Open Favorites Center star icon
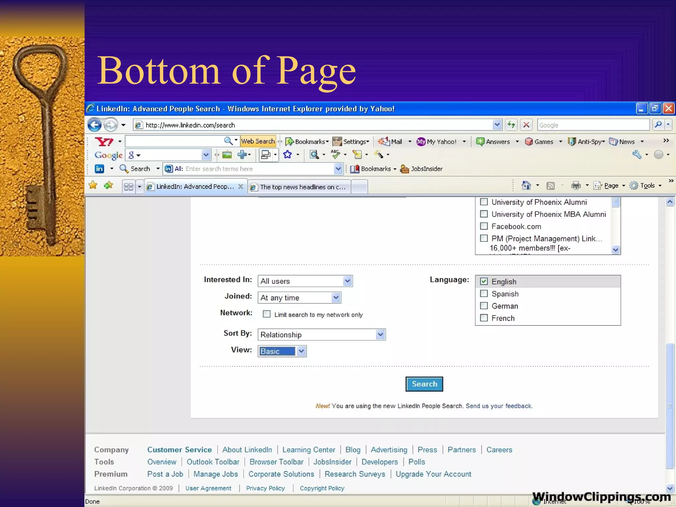This screenshot has width=676, height=507. click(x=93, y=186)
